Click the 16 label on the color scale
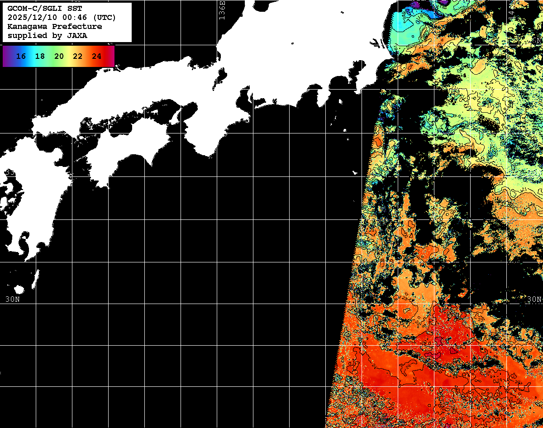The image size is (543, 428). click(21, 57)
